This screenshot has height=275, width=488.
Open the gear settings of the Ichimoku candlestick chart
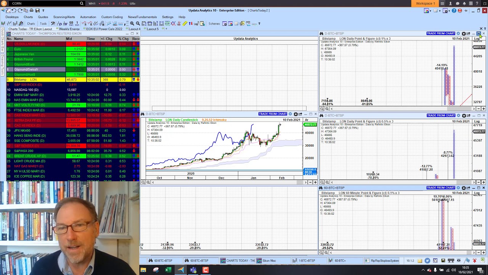(295, 114)
